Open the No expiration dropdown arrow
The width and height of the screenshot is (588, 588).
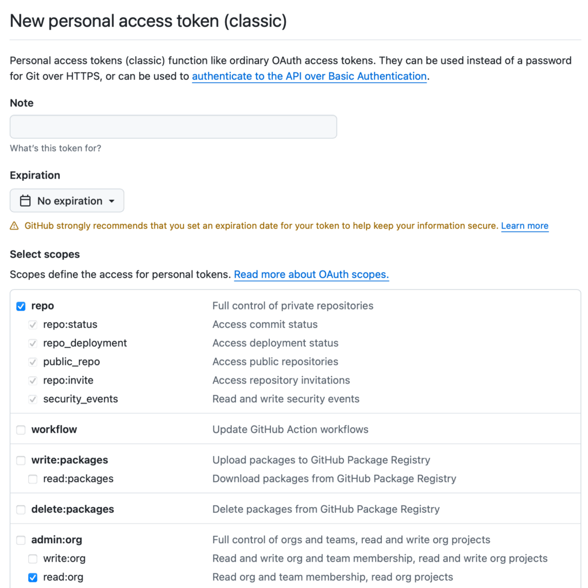click(x=112, y=201)
